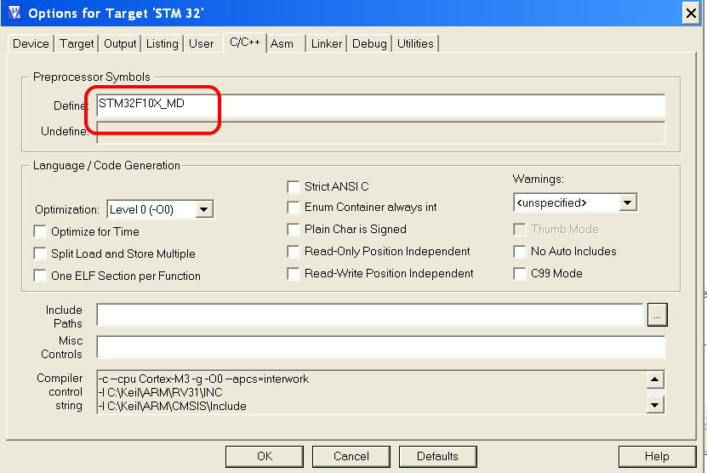
Task: Click the Define preprocessor symbols field
Action: coord(379,105)
